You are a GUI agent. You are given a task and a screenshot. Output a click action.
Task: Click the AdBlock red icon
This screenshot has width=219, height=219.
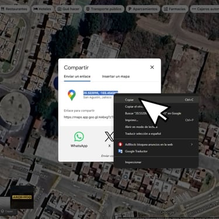coord(120,144)
